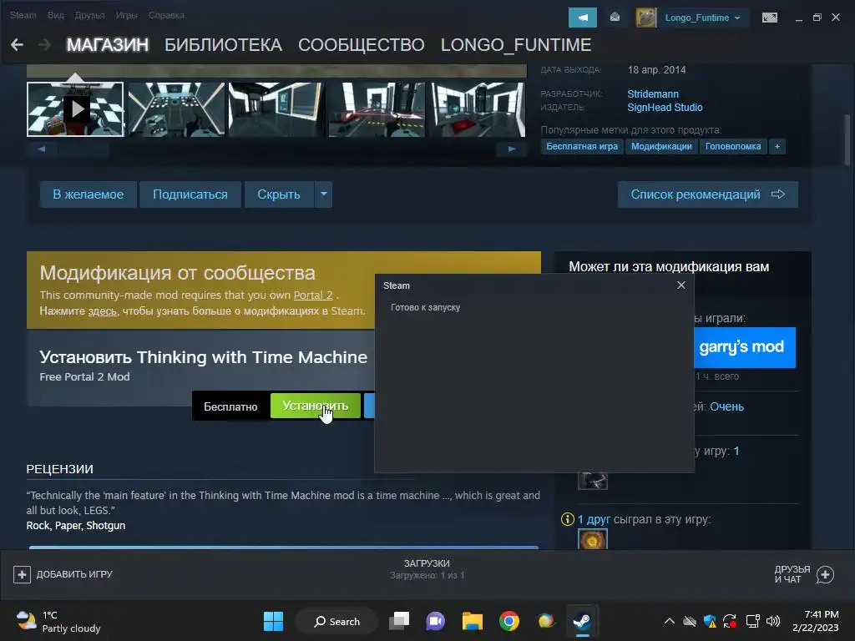Go forward with the right arrow

tap(45, 45)
